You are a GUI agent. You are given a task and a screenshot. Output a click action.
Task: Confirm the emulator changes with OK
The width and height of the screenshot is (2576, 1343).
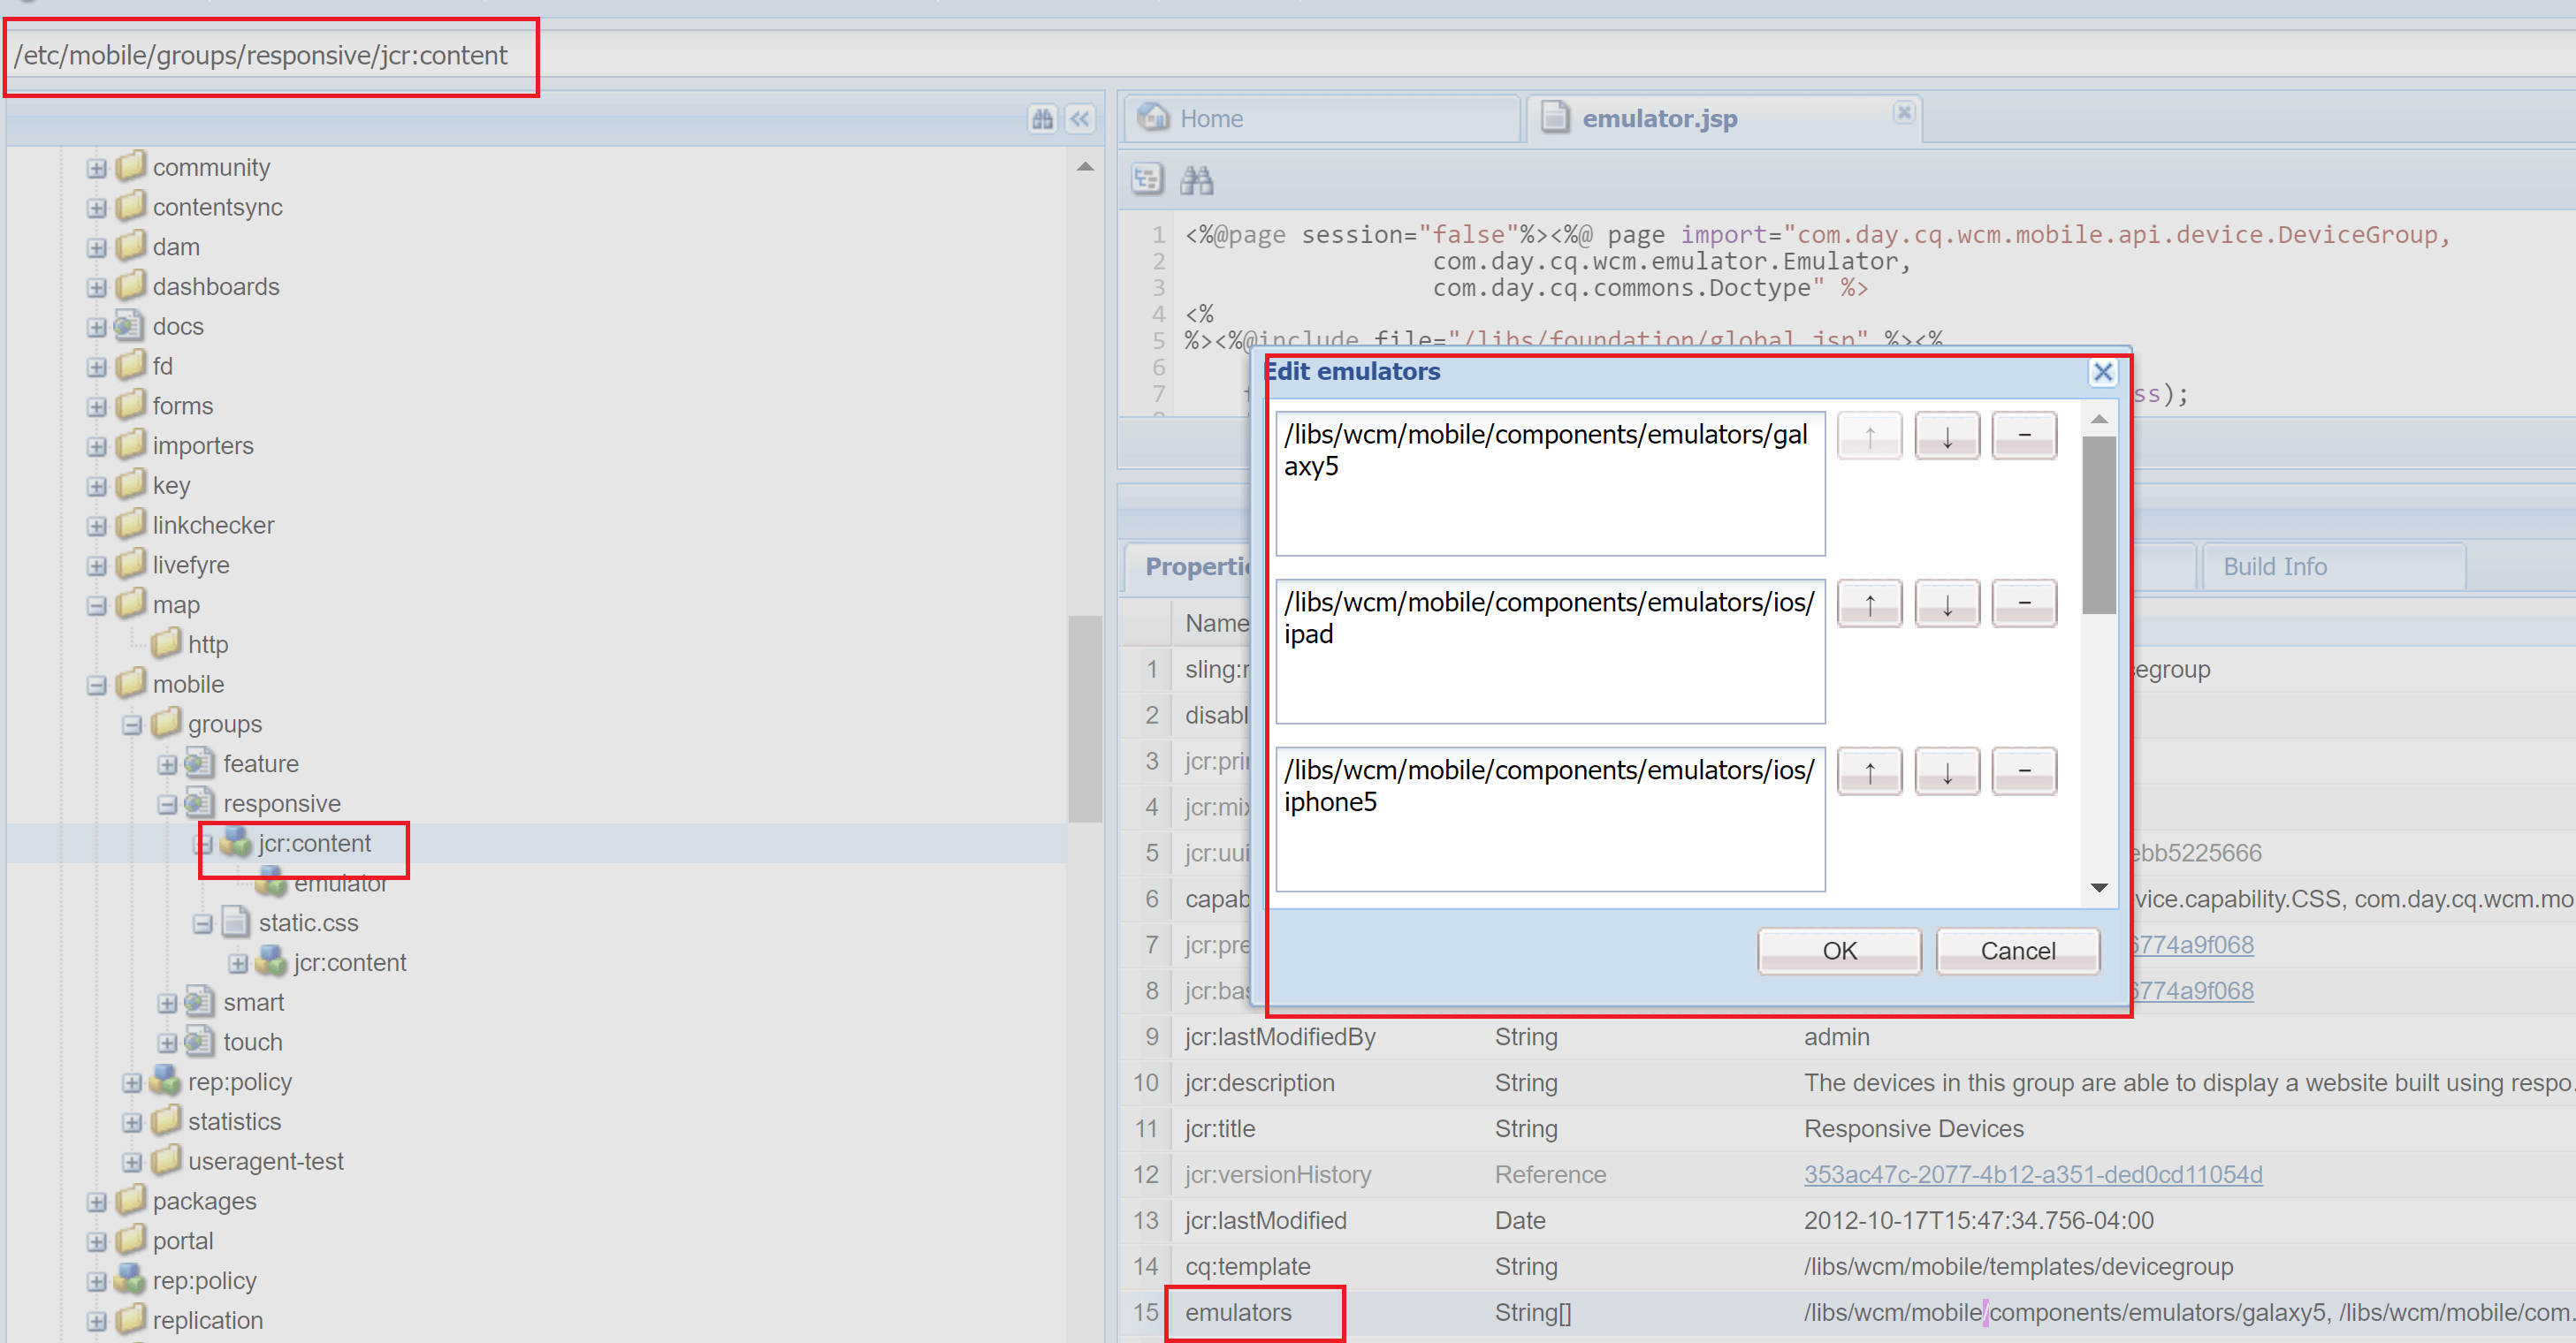1838,951
